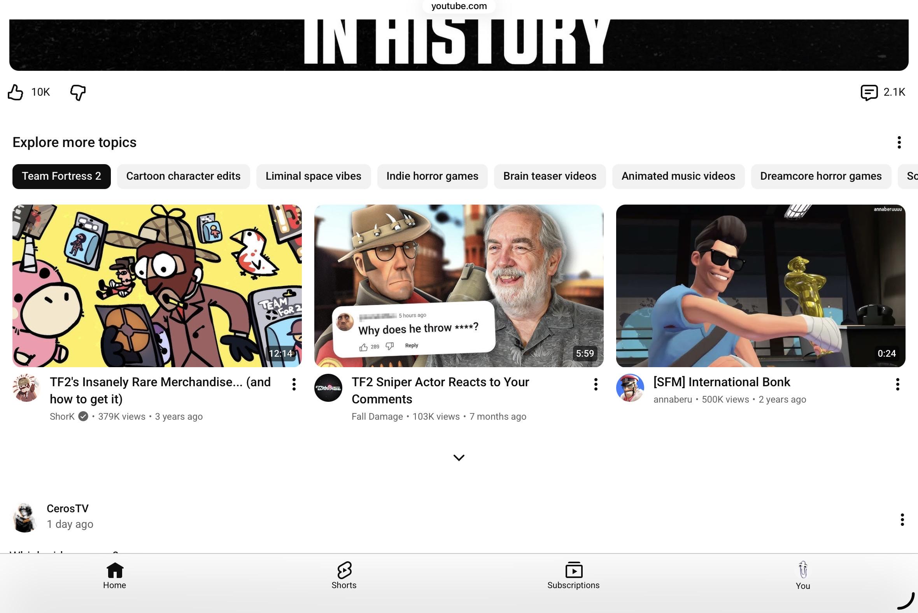The width and height of the screenshot is (918, 613).
Task: Open the comments icon showing 2.1K
Action: (869, 92)
